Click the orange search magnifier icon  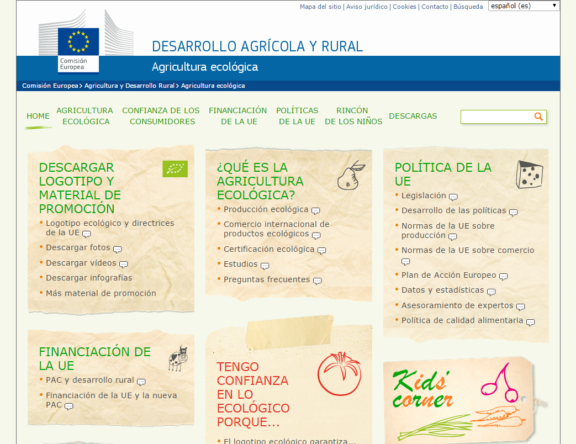[538, 117]
